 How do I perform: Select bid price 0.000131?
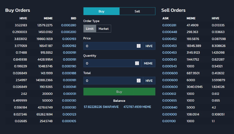point(69,94)
